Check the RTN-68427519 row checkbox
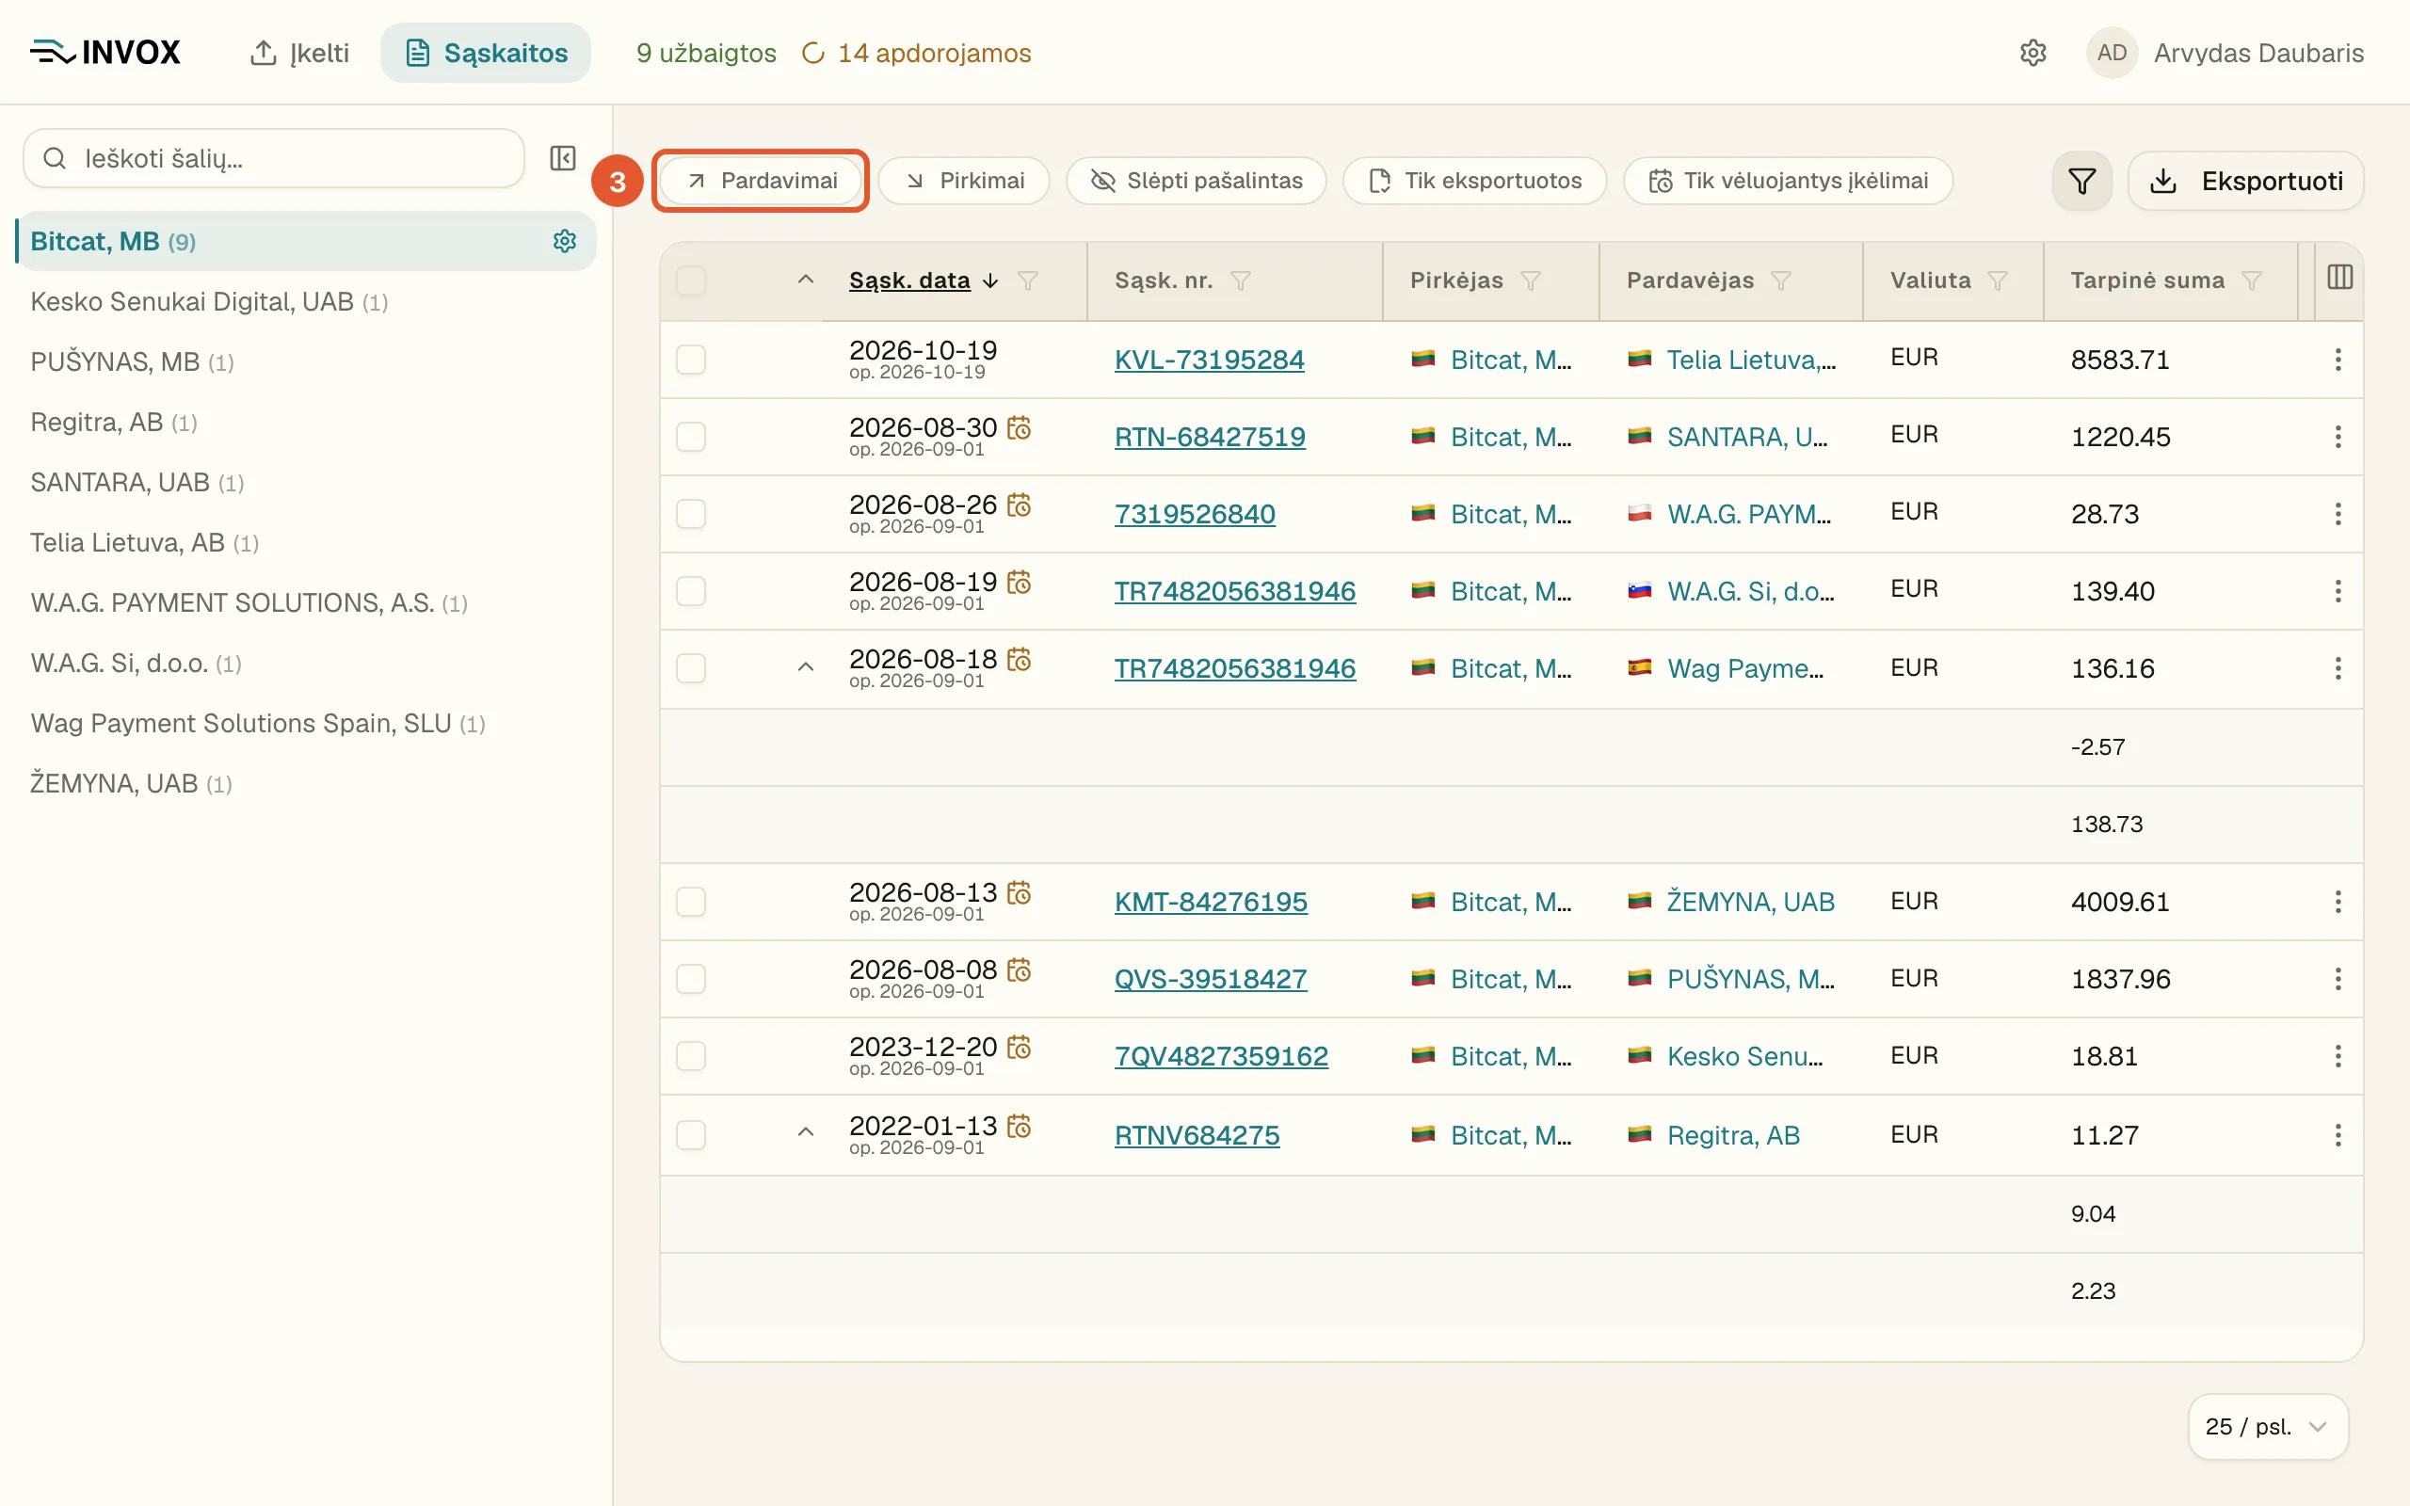This screenshot has width=2410, height=1506. (691, 436)
